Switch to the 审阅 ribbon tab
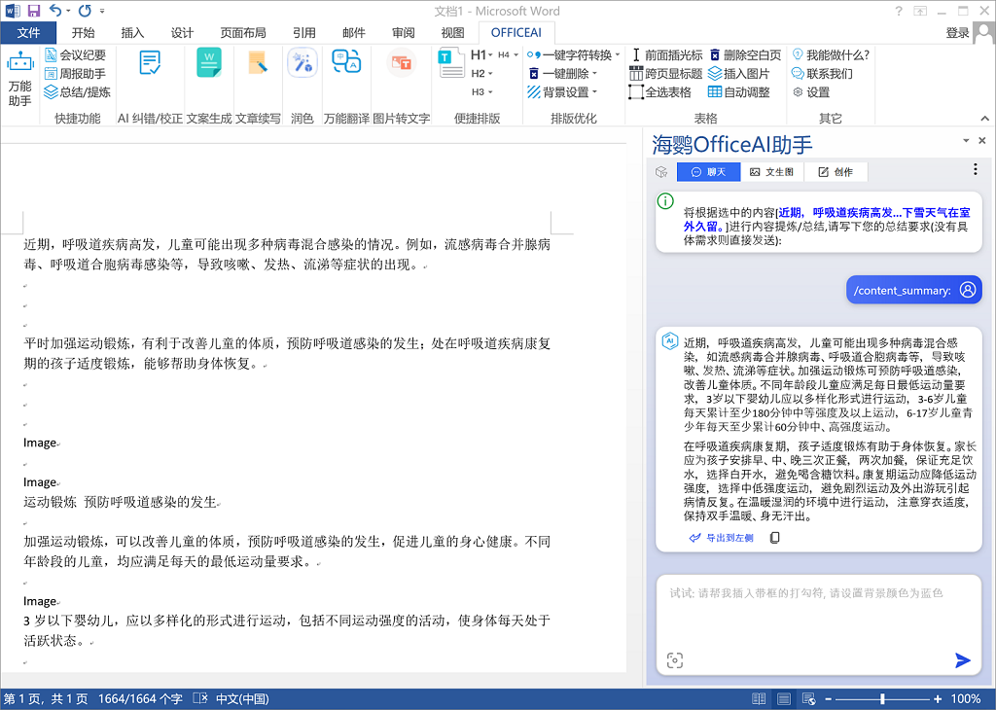 pos(404,32)
